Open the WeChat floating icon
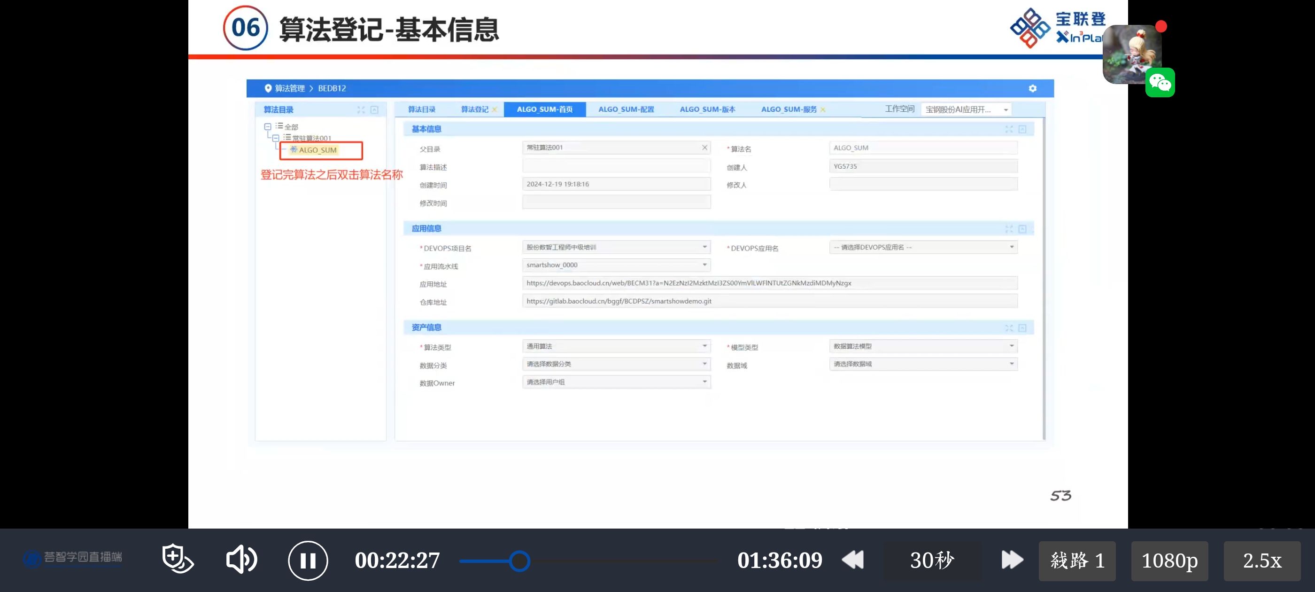 1160,83
